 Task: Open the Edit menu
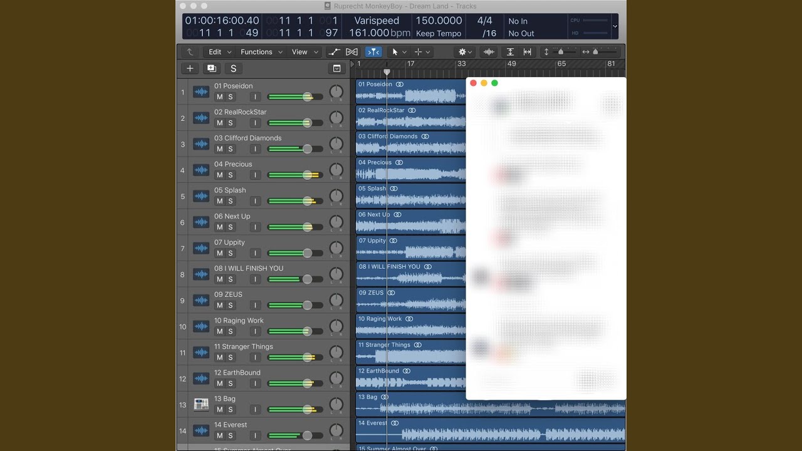click(220, 52)
